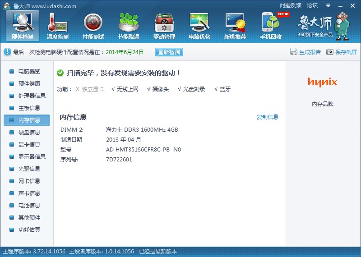This screenshot has height=257, width=361.
Task: Select 内存信息 in the sidebar
Action: pyautogui.click(x=27, y=120)
